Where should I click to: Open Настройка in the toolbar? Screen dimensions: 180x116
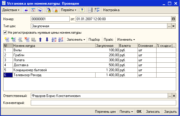[x=111, y=10]
